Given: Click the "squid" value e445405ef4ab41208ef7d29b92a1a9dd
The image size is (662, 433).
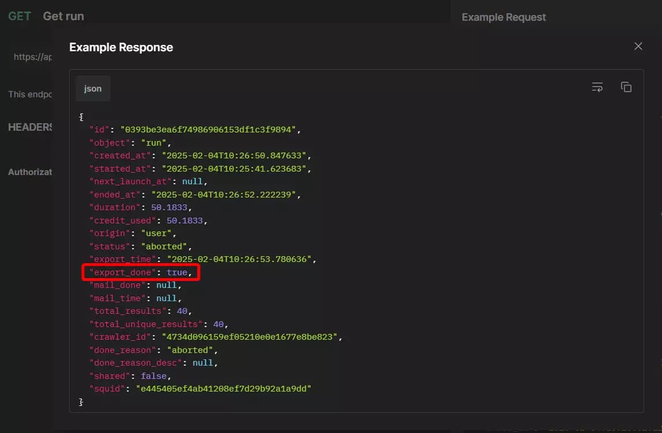Looking at the screenshot, I should click(224, 389).
